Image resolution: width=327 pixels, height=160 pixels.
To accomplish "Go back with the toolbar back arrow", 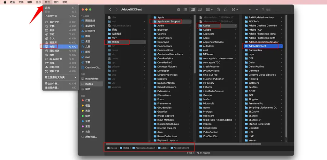I will [x=110, y=10].
